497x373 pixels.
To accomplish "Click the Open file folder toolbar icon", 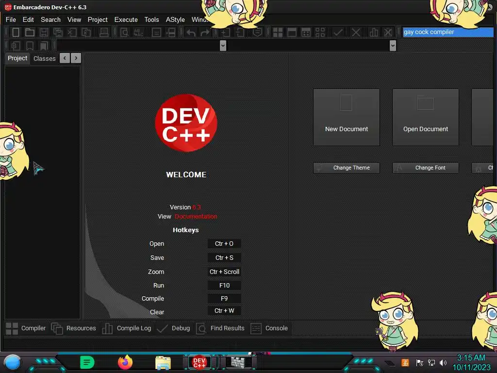I will (x=30, y=33).
